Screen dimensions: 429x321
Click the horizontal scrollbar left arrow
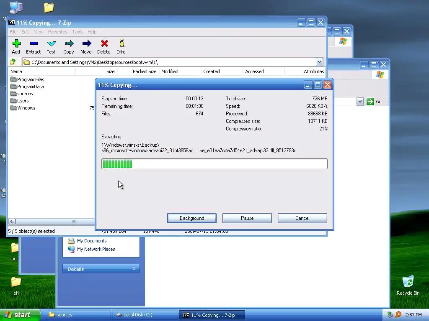coord(12,222)
